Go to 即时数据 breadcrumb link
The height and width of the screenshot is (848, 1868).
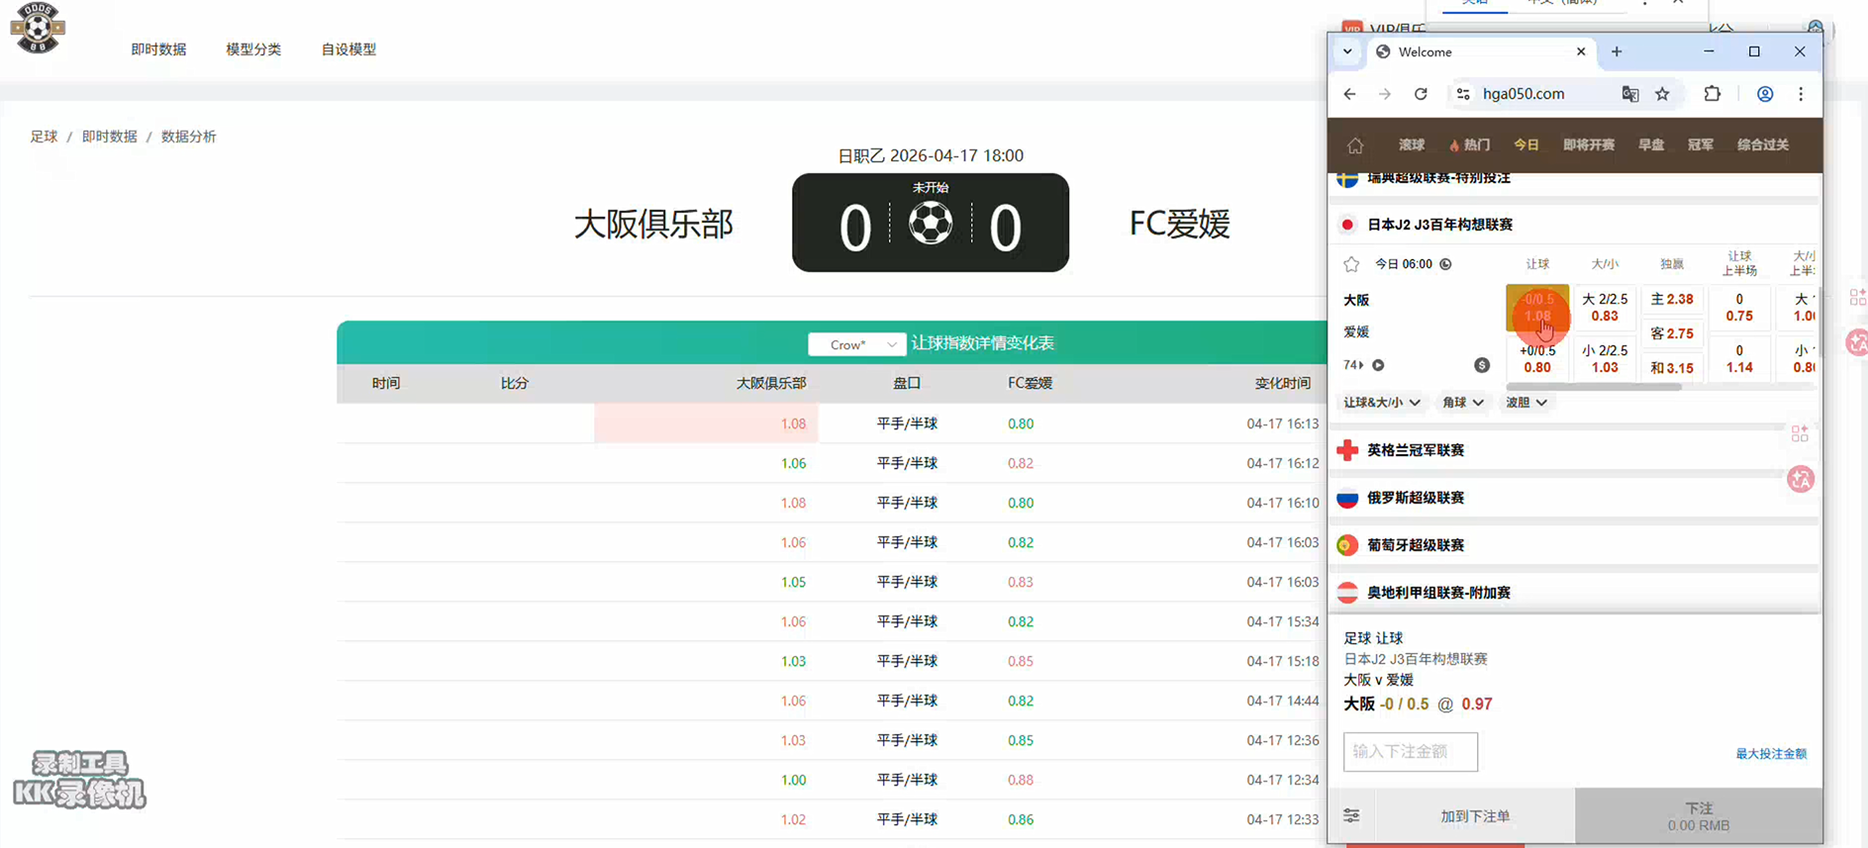point(110,137)
